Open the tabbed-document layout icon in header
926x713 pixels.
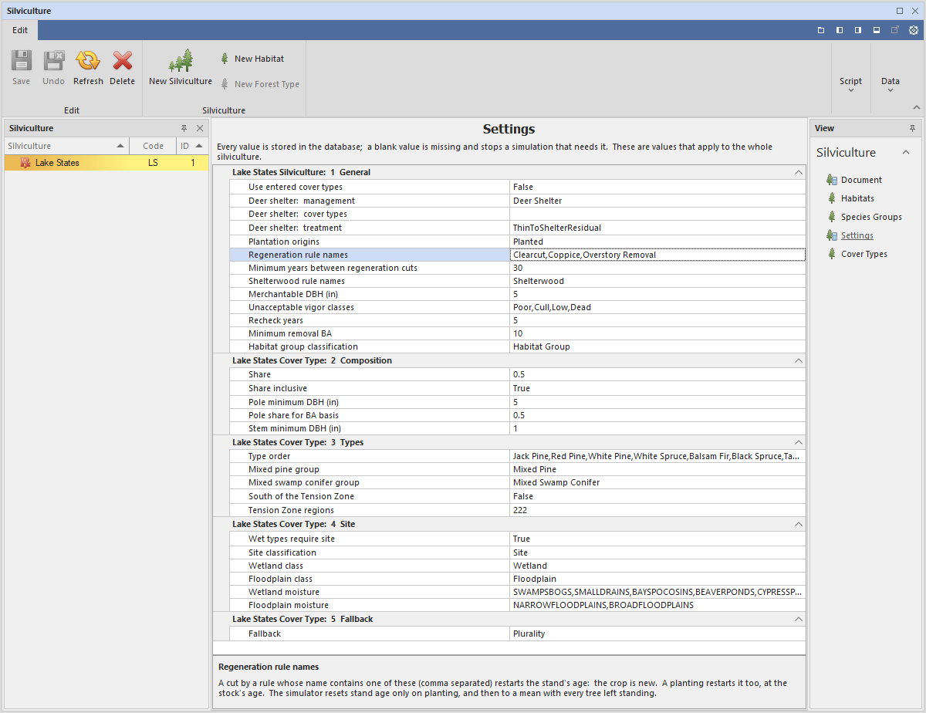click(x=822, y=30)
